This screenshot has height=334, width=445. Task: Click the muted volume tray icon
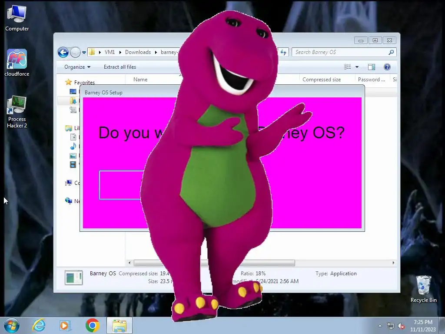point(401,326)
